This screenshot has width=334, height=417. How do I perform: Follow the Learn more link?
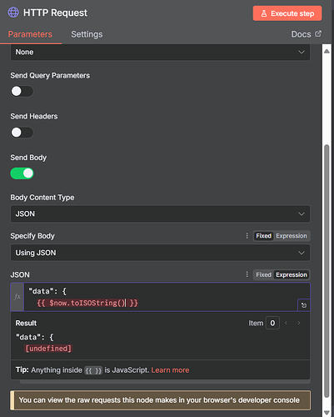pos(170,370)
